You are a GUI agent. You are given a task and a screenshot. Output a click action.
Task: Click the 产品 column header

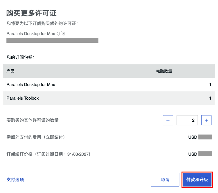point(11,71)
